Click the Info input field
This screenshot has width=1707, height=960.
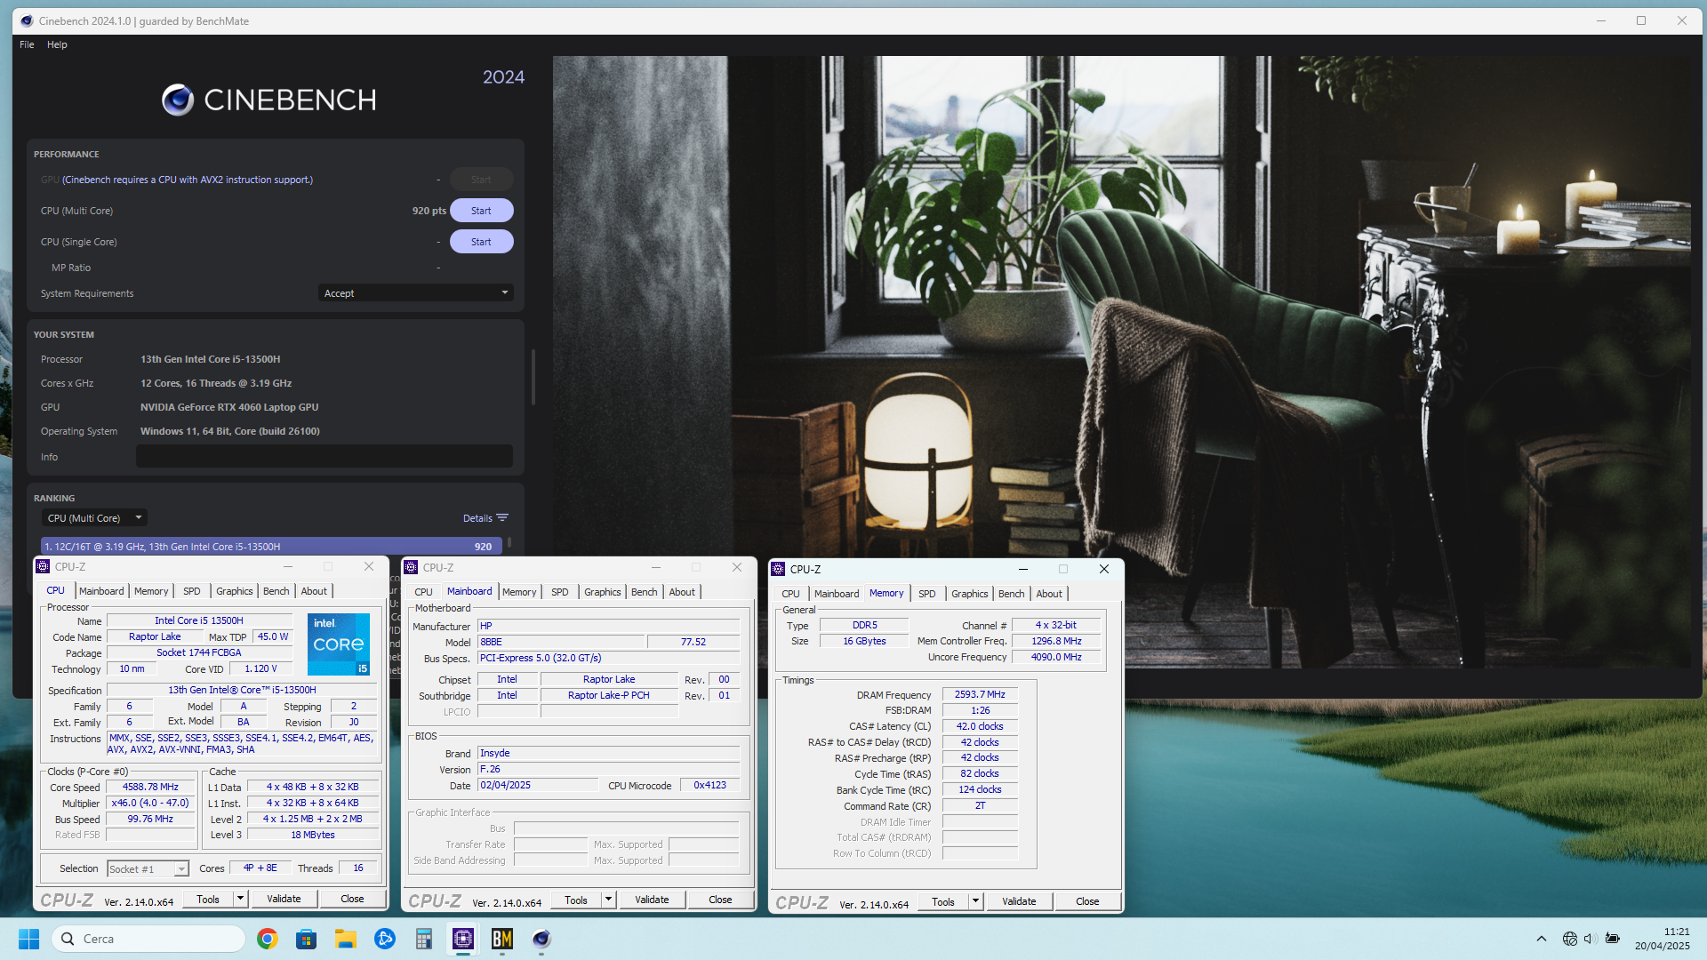[325, 456]
